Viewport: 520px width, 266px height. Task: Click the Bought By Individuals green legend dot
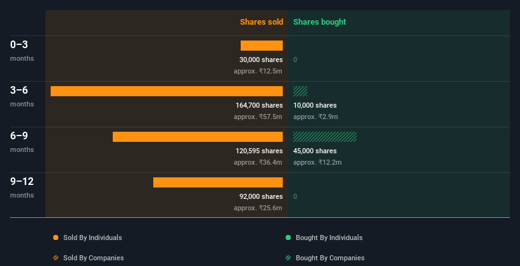point(288,237)
